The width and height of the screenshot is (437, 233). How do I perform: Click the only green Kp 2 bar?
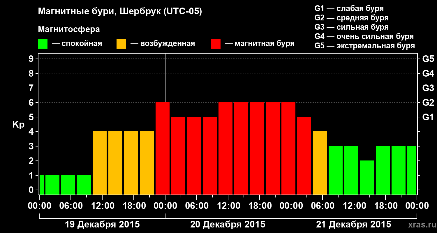367,178
